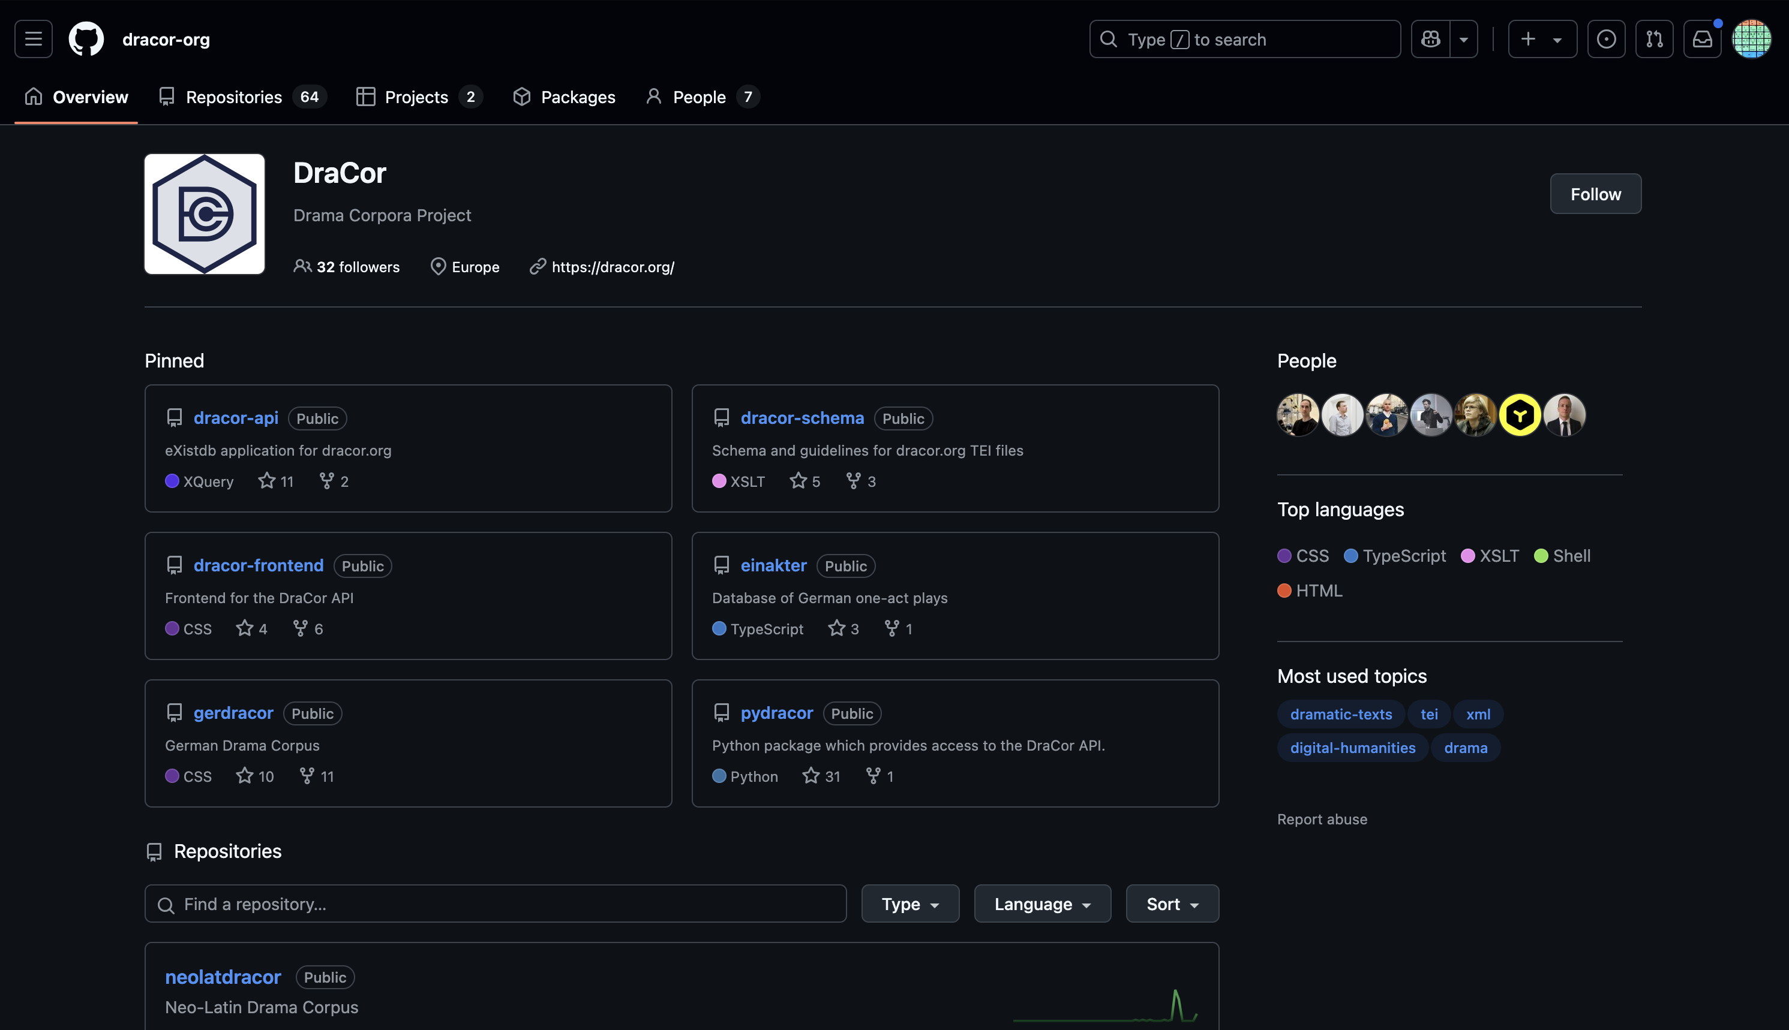Filter by XSLT in Top languages
The image size is (1789, 1030).
[1490, 556]
